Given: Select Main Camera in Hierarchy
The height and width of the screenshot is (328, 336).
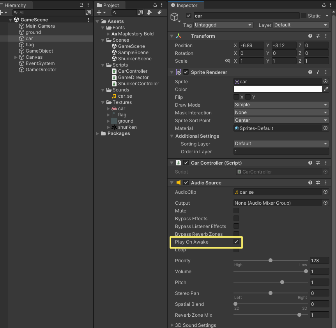Looking at the screenshot, I should click(x=40, y=26).
